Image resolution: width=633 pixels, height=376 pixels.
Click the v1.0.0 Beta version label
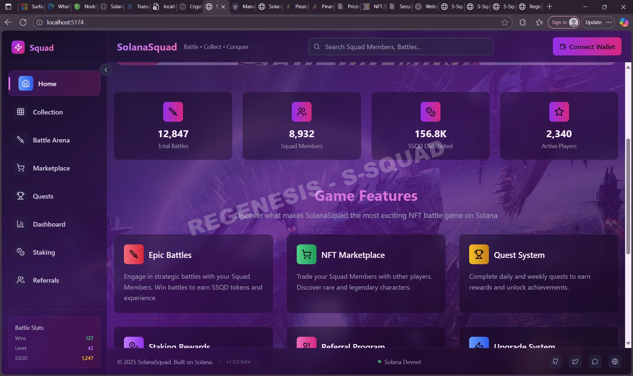click(x=238, y=362)
